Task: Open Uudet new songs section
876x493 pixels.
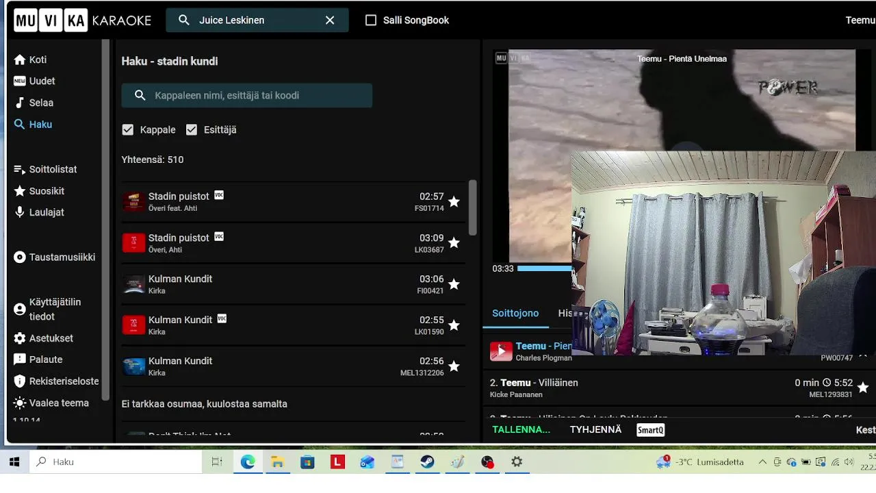Action: [x=34, y=81]
